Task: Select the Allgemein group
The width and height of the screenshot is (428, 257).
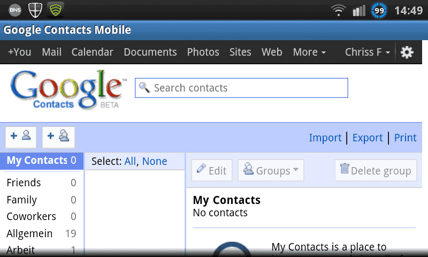Action: click(41, 233)
